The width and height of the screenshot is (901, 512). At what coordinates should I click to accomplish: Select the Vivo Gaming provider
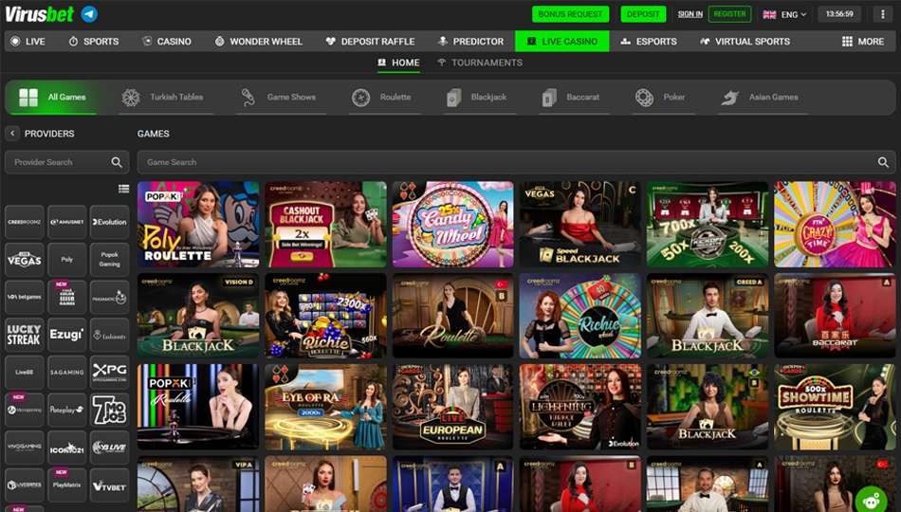24,448
